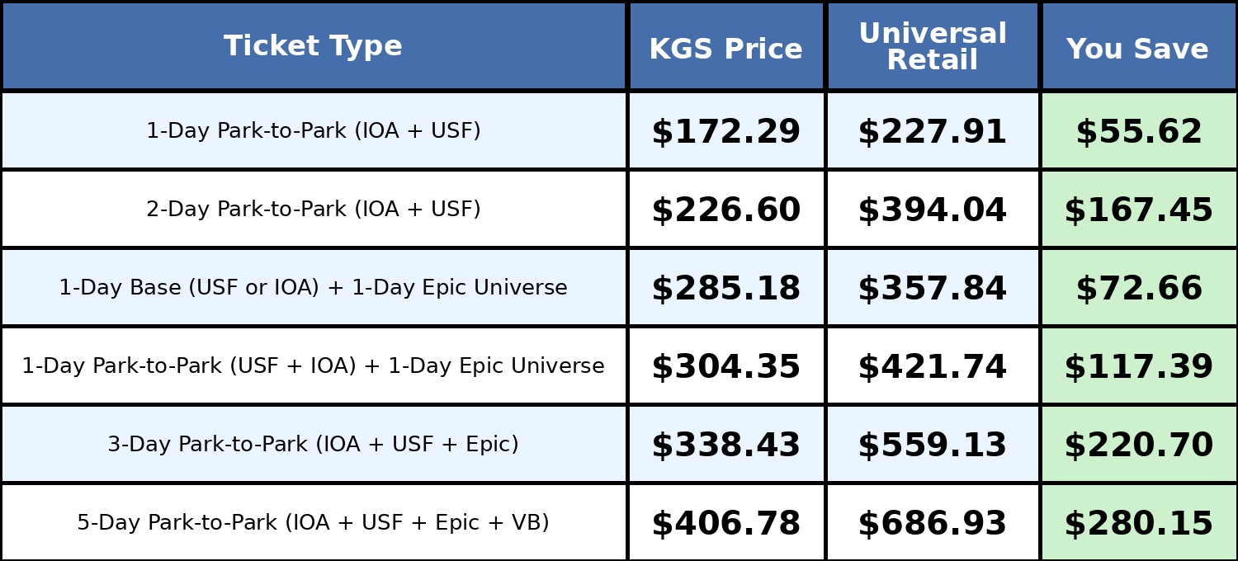This screenshot has width=1238, height=561.
Task: Select the $285.18 KGS price cell
Action: (x=725, y=289)
